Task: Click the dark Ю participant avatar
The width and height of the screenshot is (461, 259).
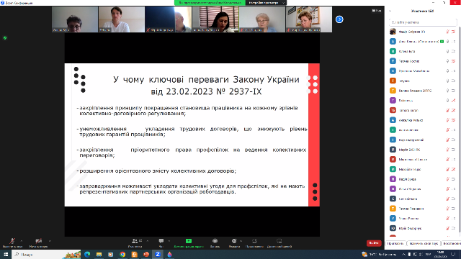Action: 393,228
